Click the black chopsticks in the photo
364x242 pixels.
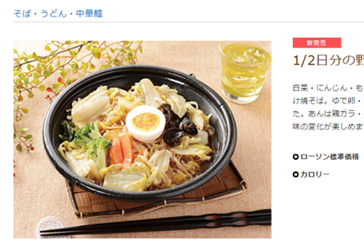click(x=155, y=223)
